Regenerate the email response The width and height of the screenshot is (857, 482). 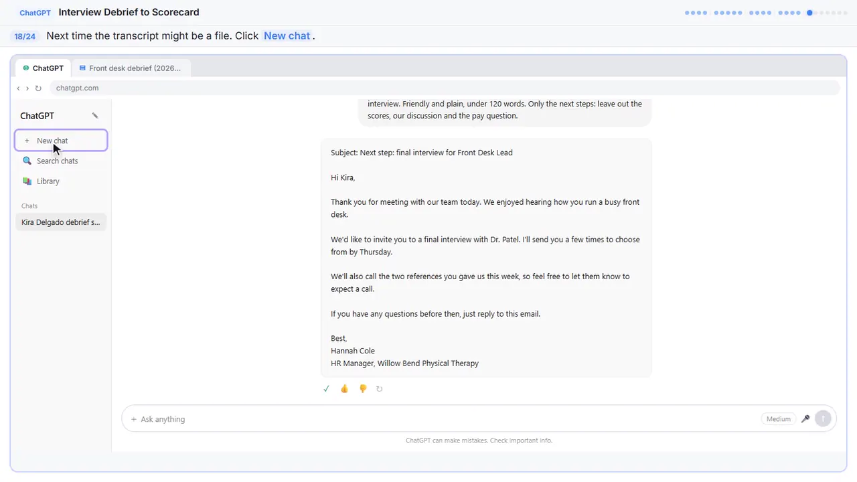(380, 389)
